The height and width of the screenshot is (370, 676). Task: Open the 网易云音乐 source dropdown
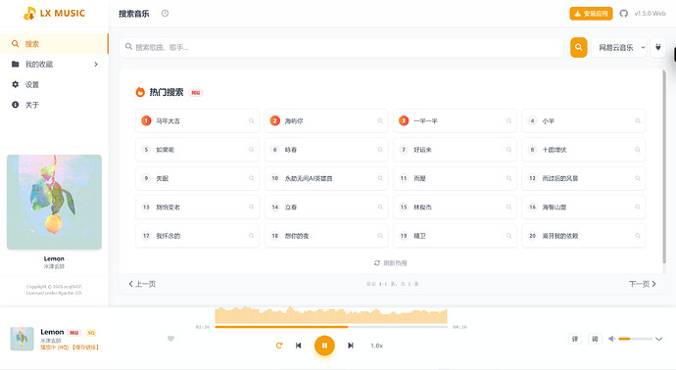[618, 47]
